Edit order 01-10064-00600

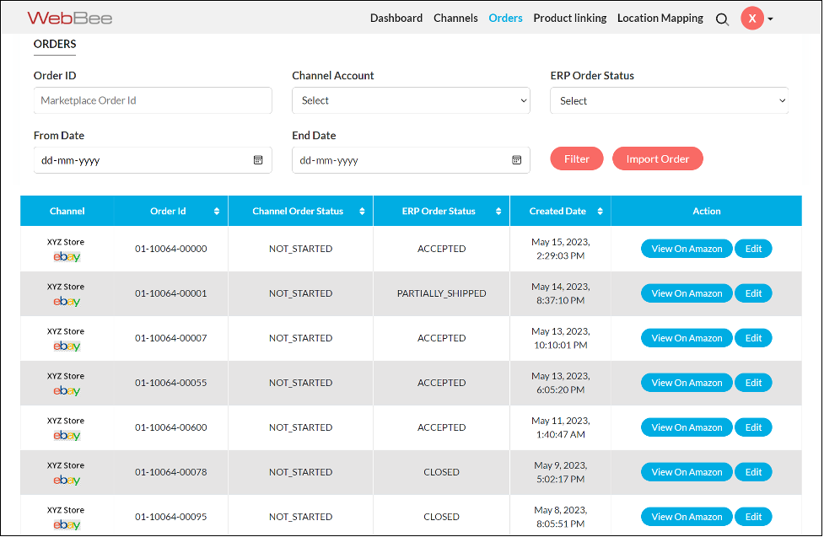(x=753, y=427)
